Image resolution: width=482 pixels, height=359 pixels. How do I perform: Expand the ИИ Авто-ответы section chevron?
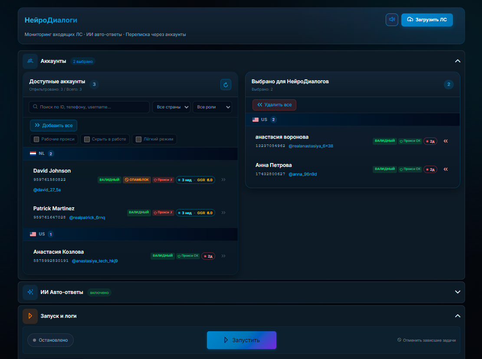coord(457,292)
